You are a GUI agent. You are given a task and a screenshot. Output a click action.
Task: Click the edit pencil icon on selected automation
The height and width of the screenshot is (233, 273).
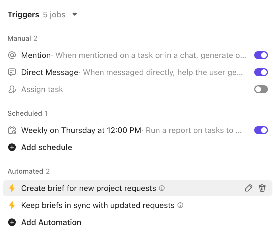point(249,188)
